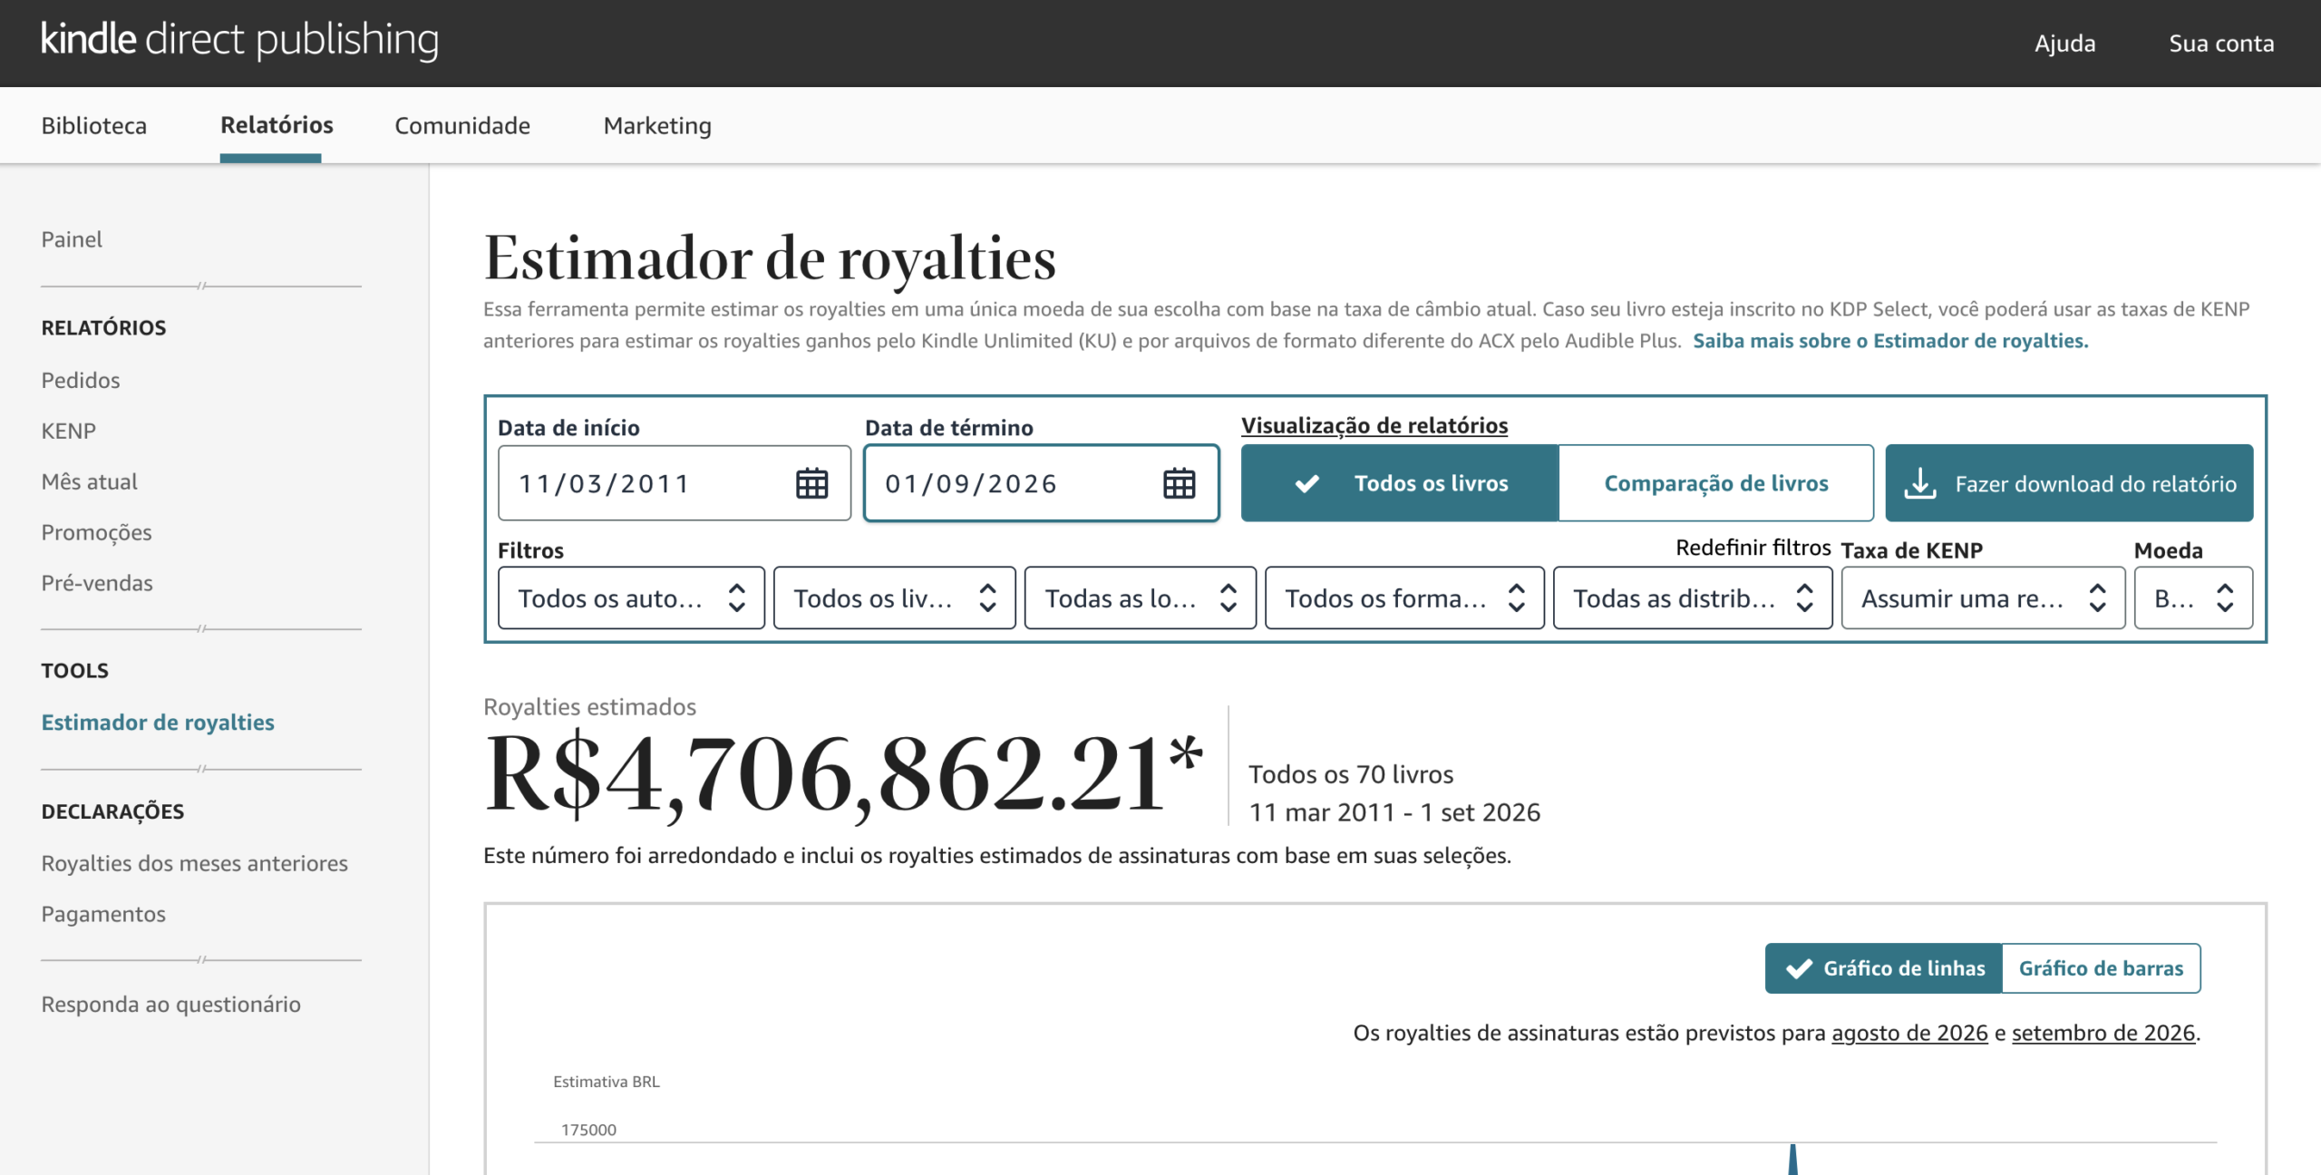Screen dimensions: 2321x1175
Task: Open the Todas as lojas filter dropdown
Action: coord(1140,598)
